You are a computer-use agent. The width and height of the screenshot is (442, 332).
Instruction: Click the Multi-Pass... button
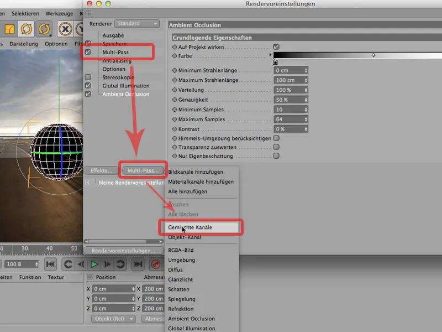143,170
